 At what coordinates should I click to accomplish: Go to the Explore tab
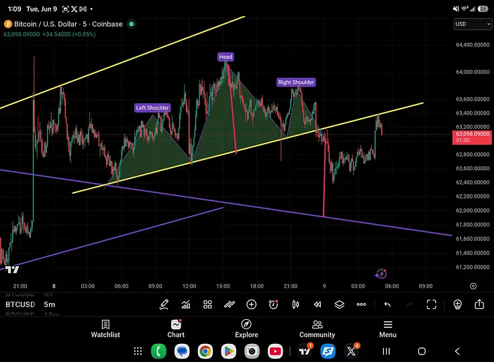[x=246, y=329]
